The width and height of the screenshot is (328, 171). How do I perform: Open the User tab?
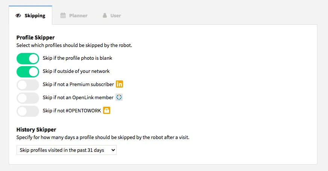(x=112, y=15)
